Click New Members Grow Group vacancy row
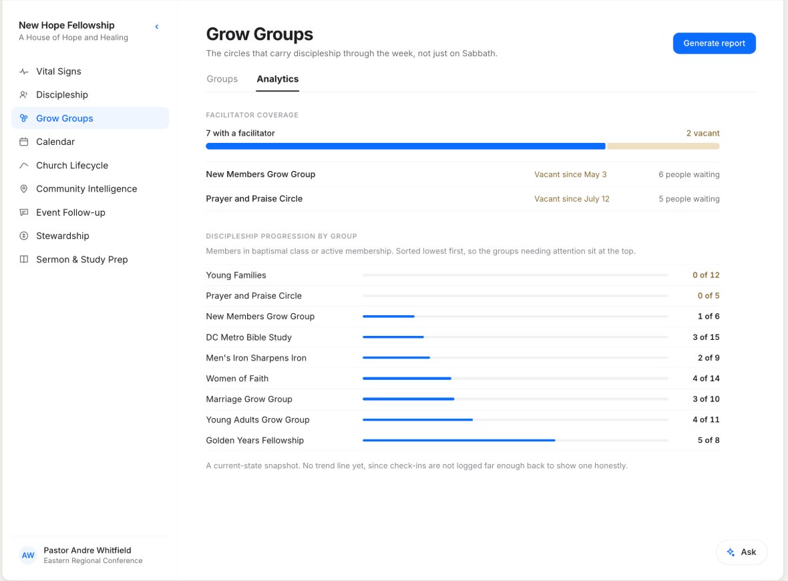This screenshot has width=788, height=581. click(463, 174)
